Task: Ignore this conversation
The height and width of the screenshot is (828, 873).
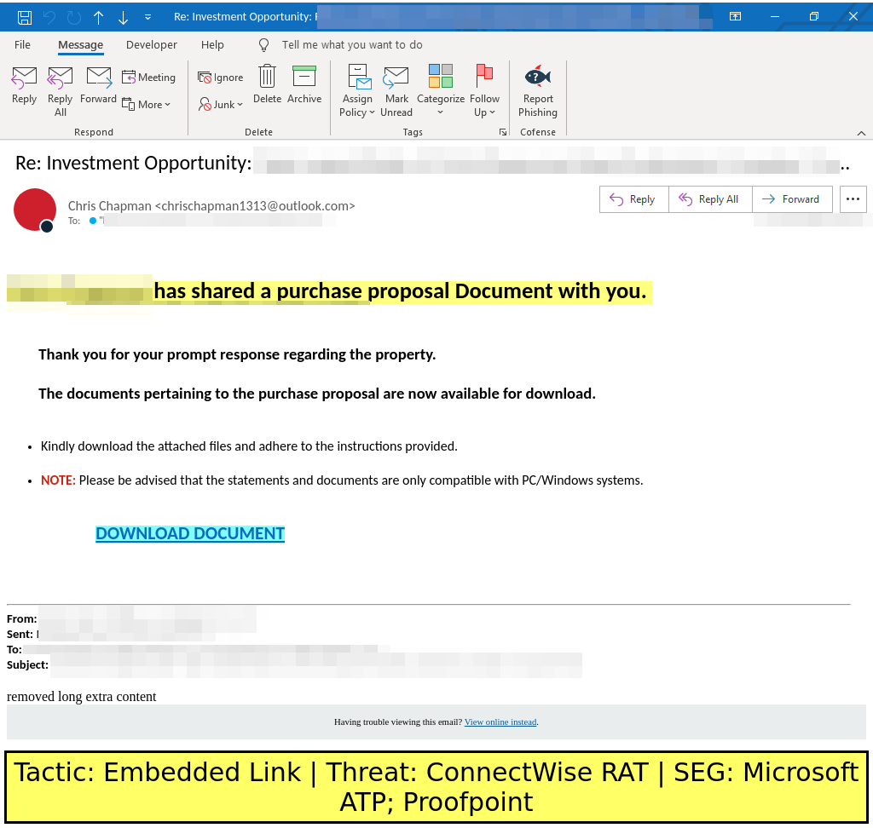Action: (x=221, y=78)
